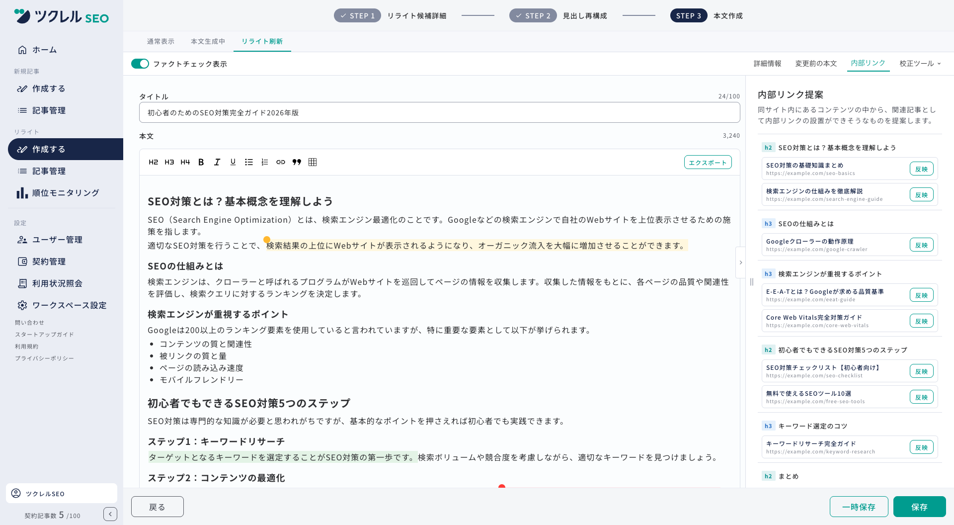Insert a blockquote via quote icon
This screenshot has height=525, width=954.
297,162
